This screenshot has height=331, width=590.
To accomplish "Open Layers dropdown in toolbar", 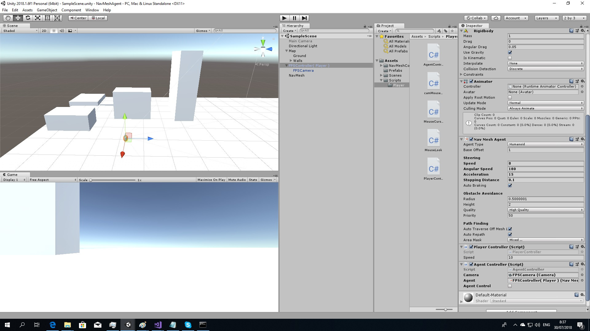I will click(x=547, y=18).
